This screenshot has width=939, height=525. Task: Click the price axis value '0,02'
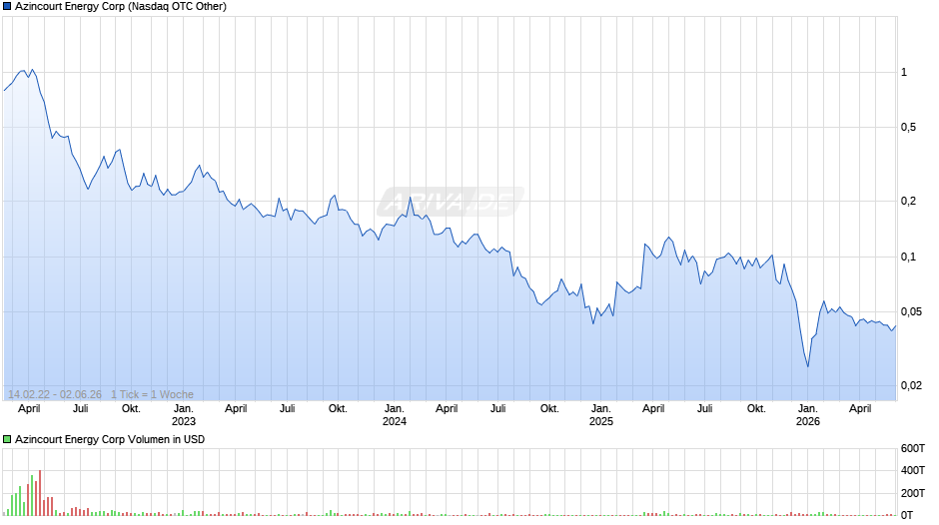click(911, 385)
